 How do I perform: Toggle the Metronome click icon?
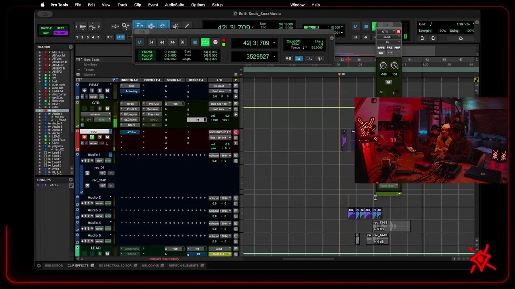(299, 59)
